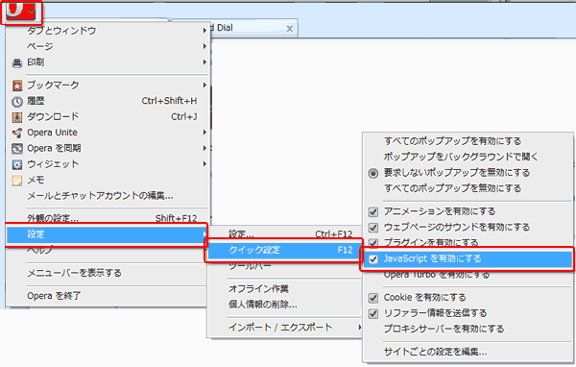Open 設定... Ctrl+F12 submenu item

[285, 233]
